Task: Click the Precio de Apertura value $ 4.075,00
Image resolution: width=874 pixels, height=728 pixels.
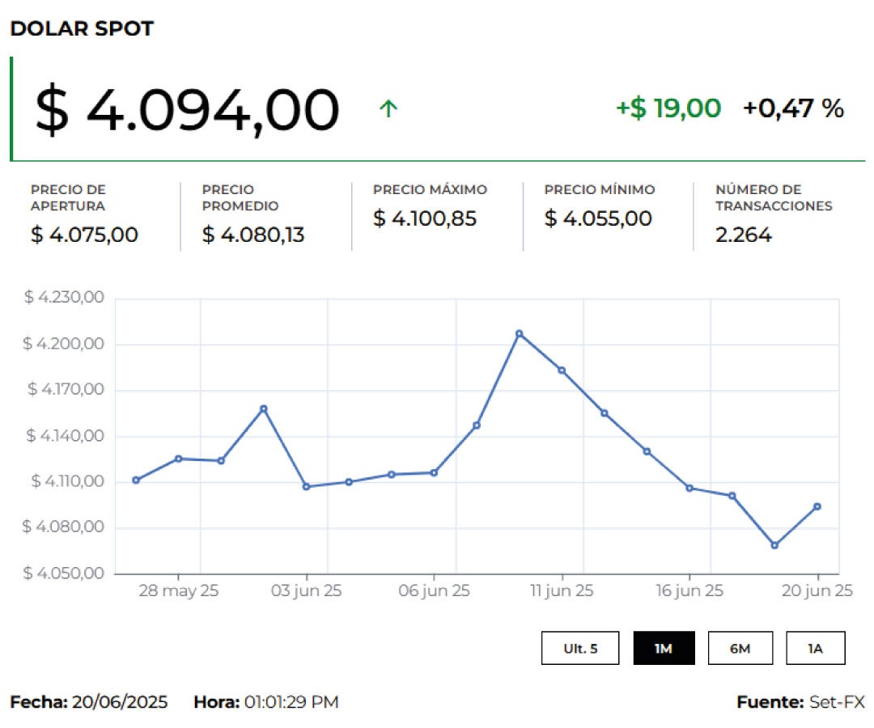Action: point(84,235)
